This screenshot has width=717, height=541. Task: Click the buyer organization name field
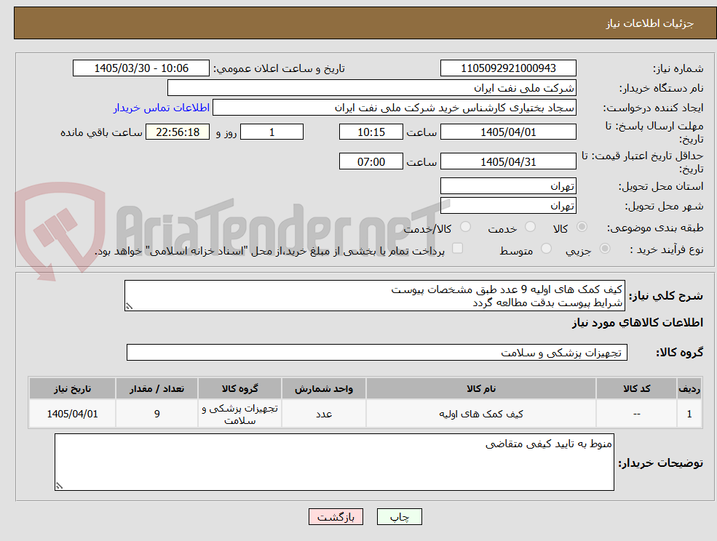tap(372, 88)
